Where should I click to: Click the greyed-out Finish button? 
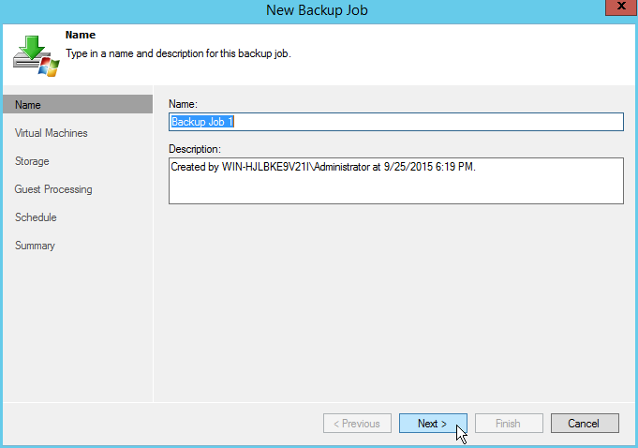click(x=509, y=424)
